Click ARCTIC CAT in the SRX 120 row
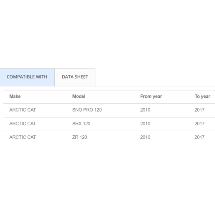 pos(23,124)
